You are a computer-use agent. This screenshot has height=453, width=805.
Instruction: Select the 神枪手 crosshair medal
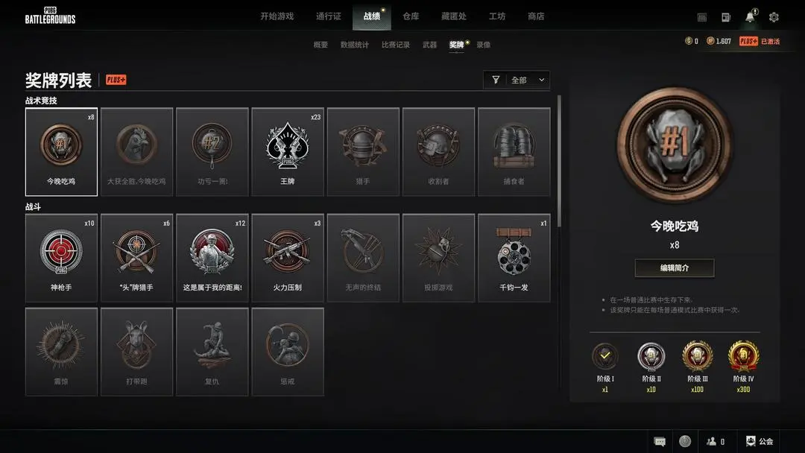61,258
